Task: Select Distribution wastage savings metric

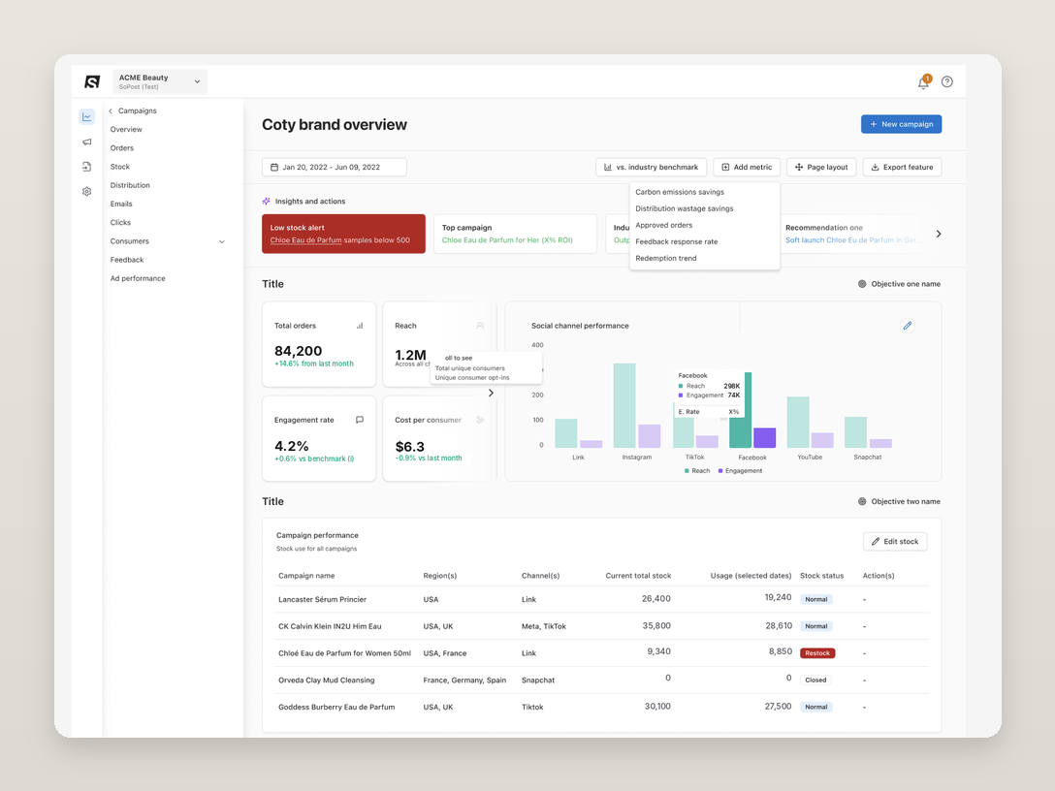Action: coord(704,208)
